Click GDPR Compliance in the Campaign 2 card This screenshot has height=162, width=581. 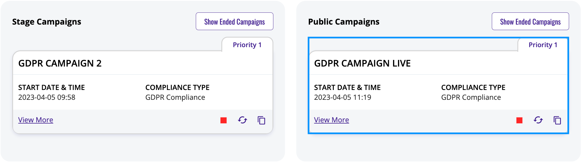pyautogui.click(x=175, y=97)
